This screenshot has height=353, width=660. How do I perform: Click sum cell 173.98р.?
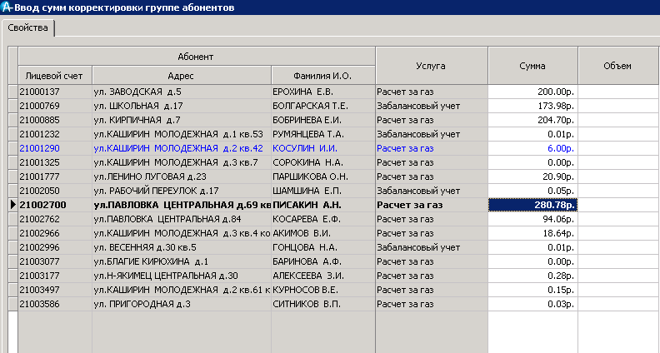[532, 106]
